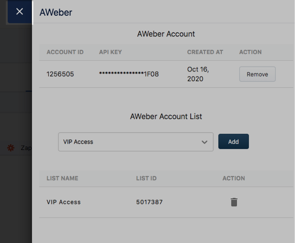
Task: Click the Zap icon behind the panel
Action: [11, 147]
